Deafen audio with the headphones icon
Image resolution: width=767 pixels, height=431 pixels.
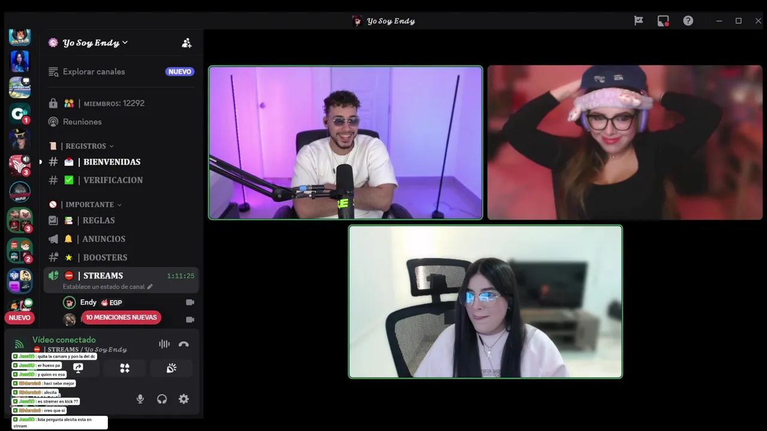162,399
